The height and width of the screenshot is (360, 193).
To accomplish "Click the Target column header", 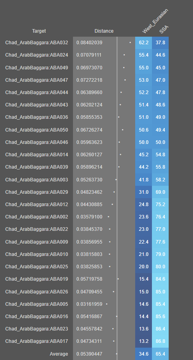I will 39,31.
